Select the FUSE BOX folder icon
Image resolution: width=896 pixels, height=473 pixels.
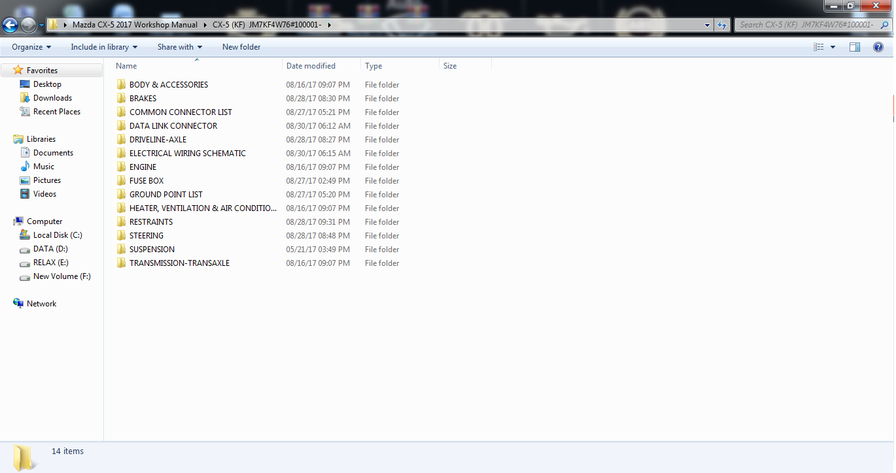point(121,181)
